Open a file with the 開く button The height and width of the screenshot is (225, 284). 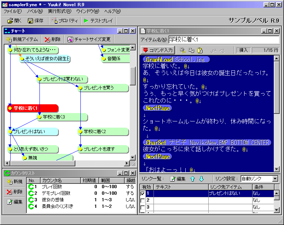coord(14,21)
